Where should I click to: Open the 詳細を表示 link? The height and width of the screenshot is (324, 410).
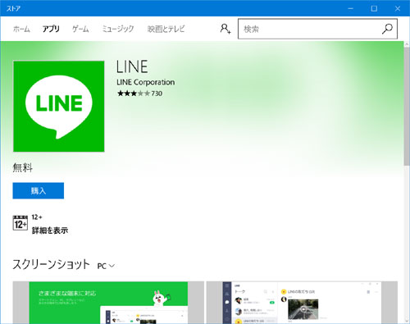50,230
